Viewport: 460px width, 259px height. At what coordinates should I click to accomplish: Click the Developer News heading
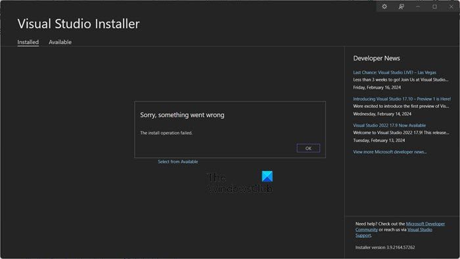pos(377,59)
